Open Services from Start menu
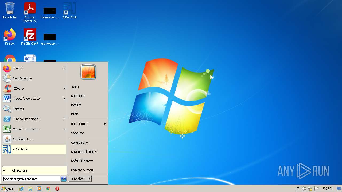This screenshot has height=192, width=342. 34,109
